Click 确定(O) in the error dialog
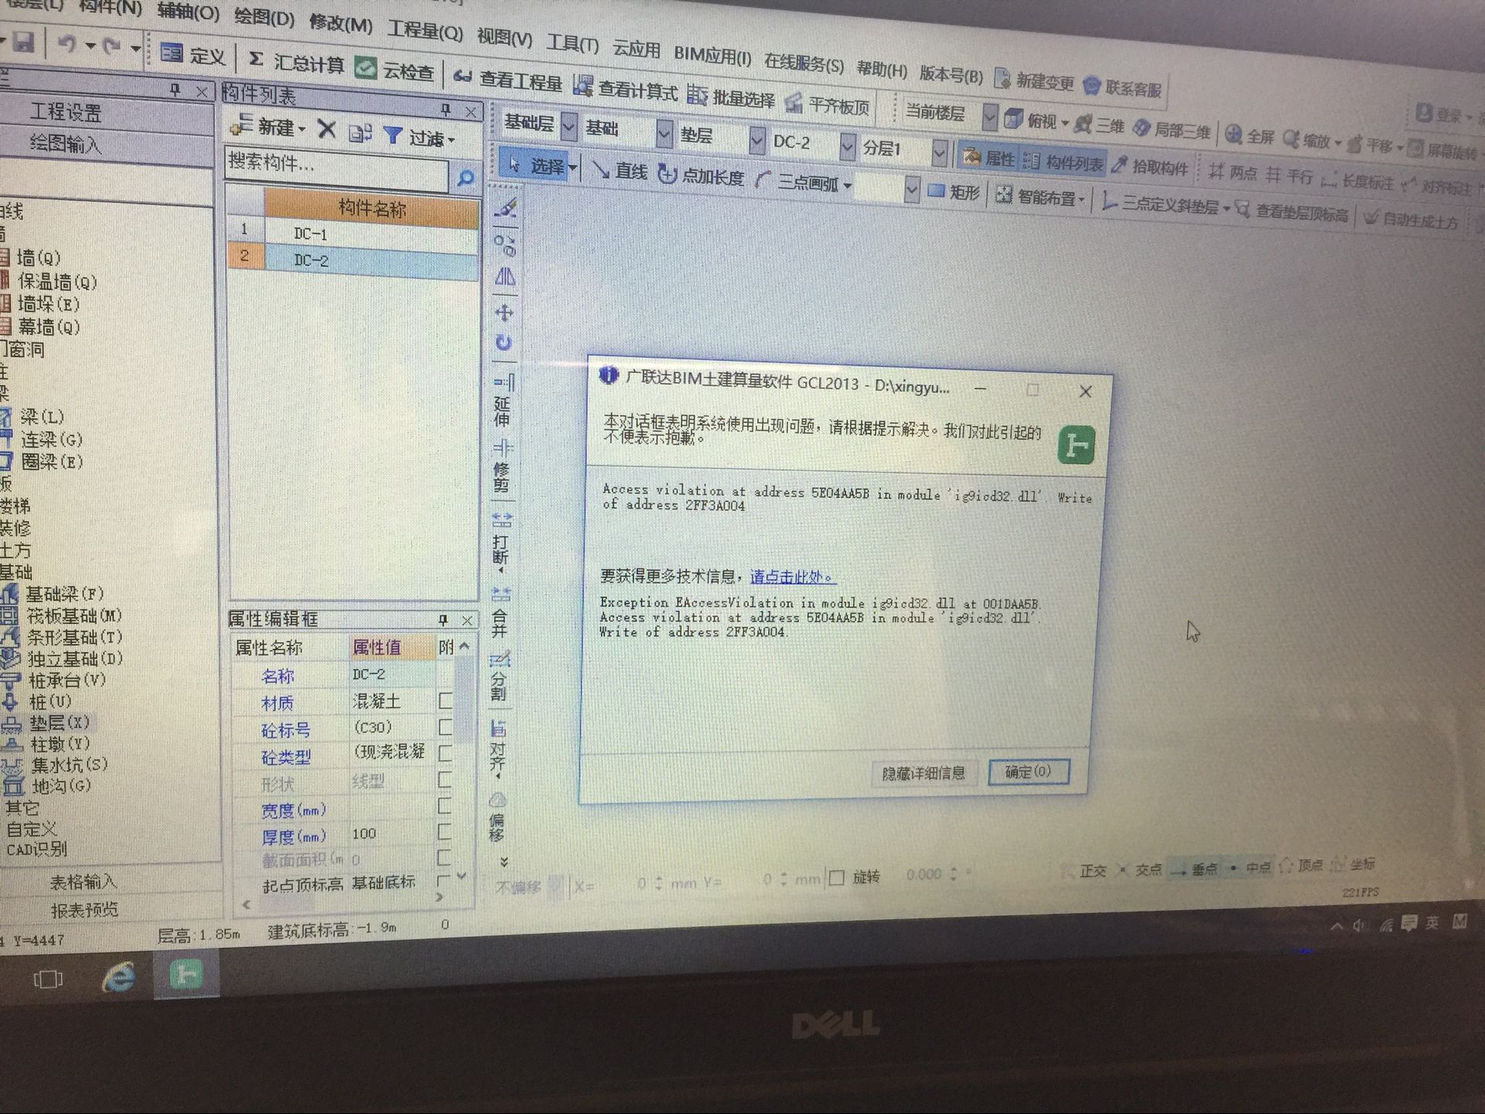Viewport: 1485px width, 1114px height. coord(1028,772)
